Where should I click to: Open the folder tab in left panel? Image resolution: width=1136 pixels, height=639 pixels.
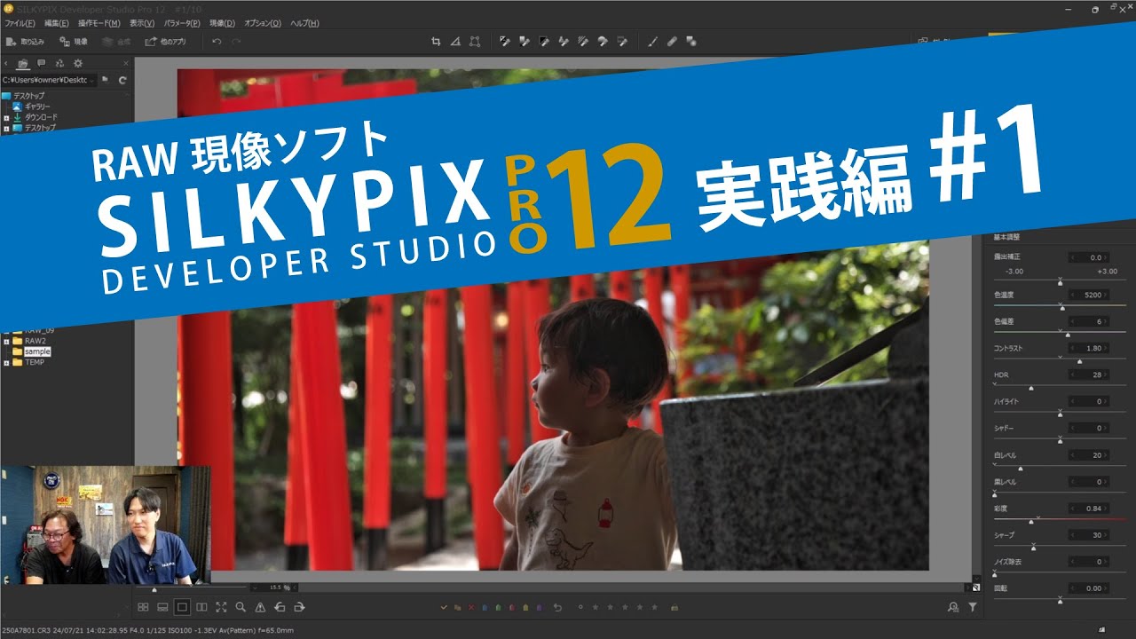[24, 63]
